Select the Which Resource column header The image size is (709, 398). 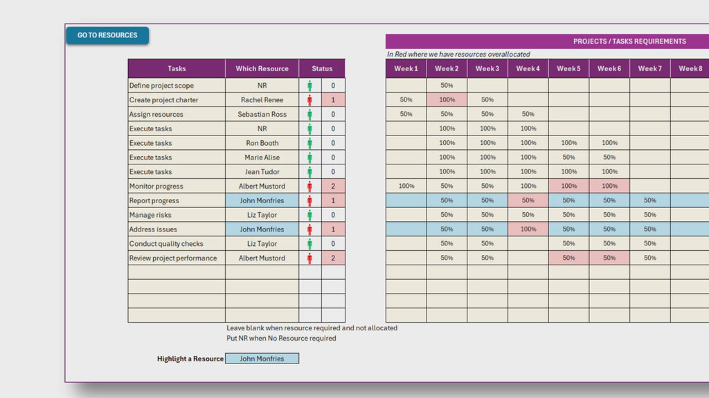(262, 68)
